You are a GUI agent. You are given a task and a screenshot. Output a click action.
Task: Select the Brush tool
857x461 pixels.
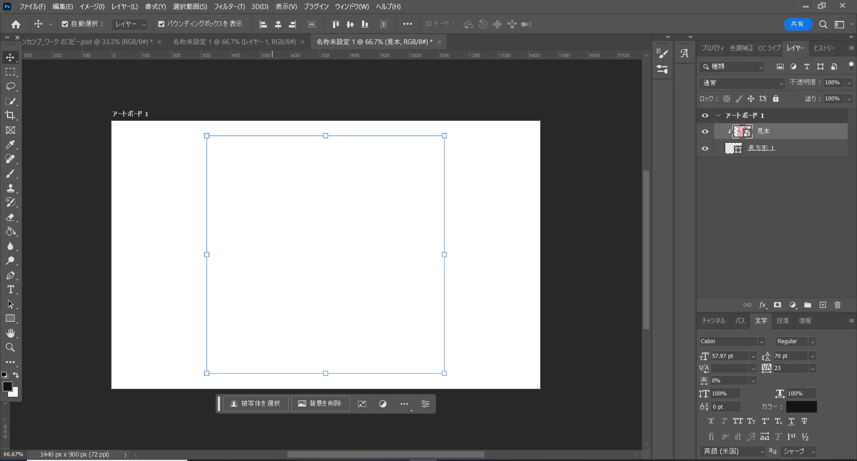point(10,174)
